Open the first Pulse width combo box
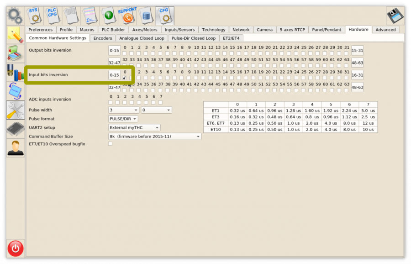 click(x=123, y=110)
